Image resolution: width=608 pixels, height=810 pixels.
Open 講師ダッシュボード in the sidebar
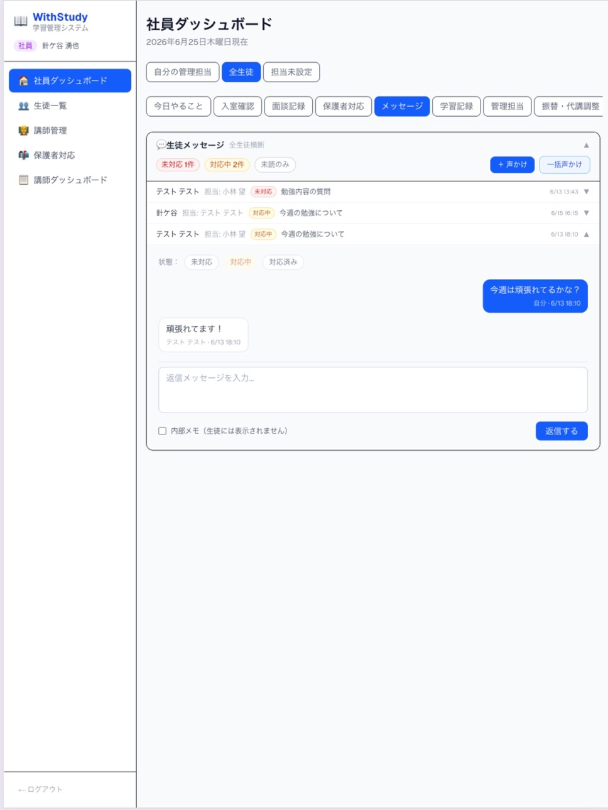point(70,180)
